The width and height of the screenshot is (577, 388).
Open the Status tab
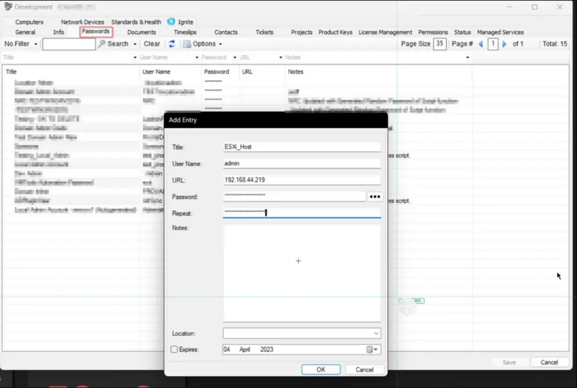[462, 32]
